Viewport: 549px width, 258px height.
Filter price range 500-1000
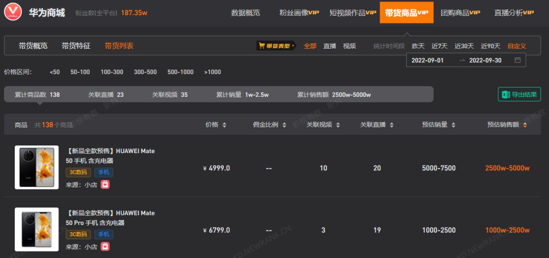pos(180,72)
